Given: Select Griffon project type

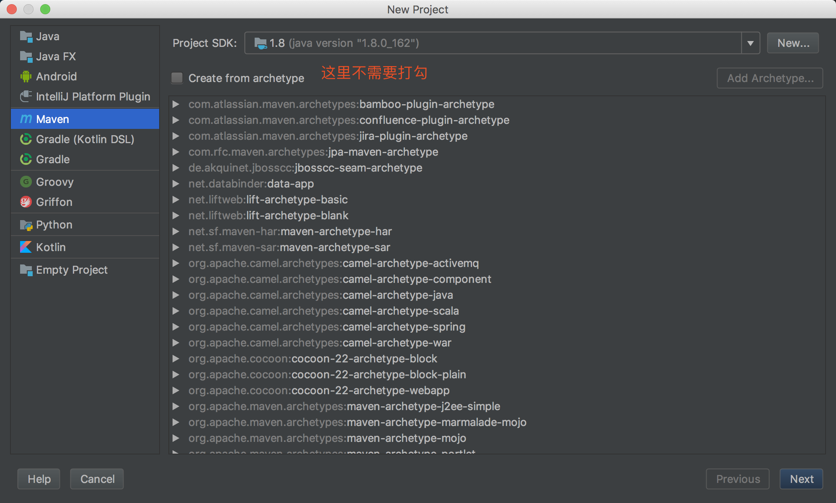Looking at the screenshot, I should click(x=85, y=202).
